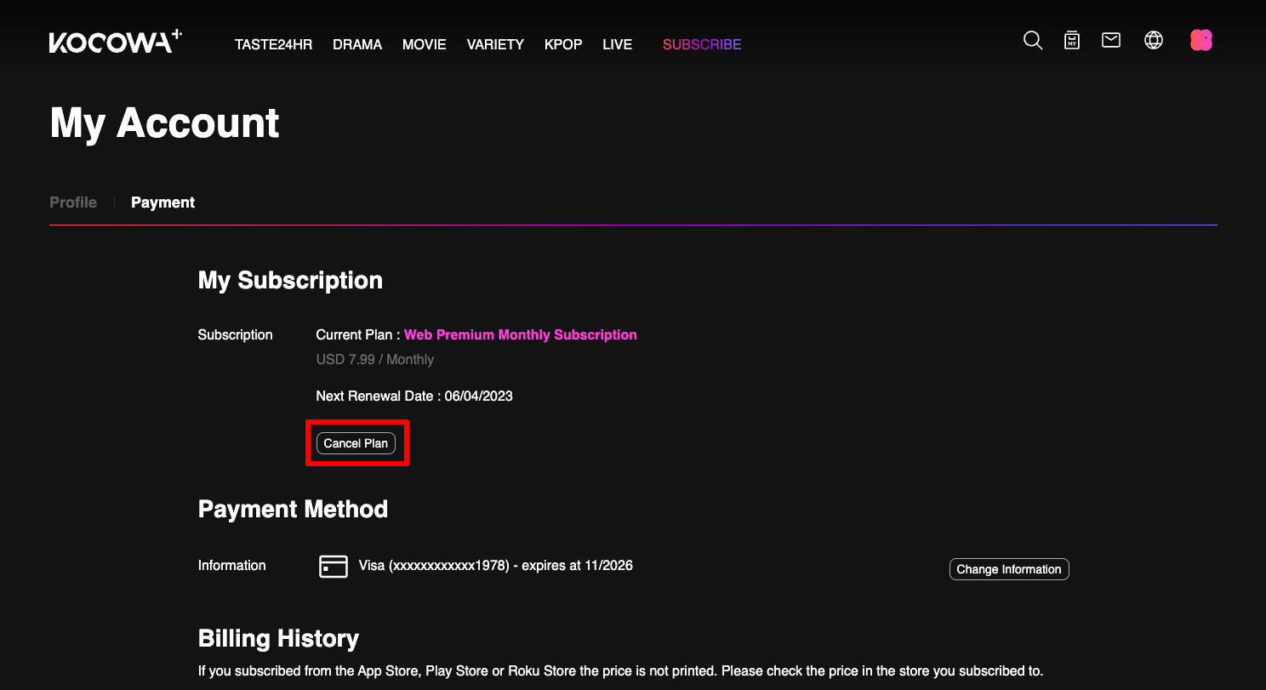Open the DRAMA menu item
This screenshot has width=1266, height=690.
(x=357, y=44)
